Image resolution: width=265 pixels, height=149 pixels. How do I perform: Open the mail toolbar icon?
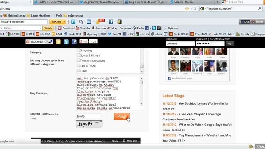[89, 22]
